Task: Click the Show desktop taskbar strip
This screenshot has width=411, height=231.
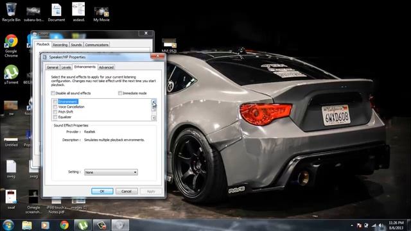Action: pyautogui.click(x=409, y=225)
